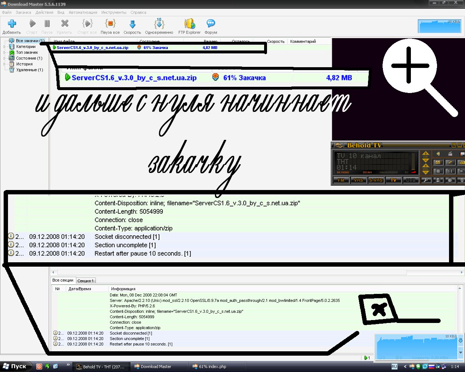The width and height of the screenshot is (465, 372).
Task: Switch to the Секция 1 tab
Action: (85, 281)
